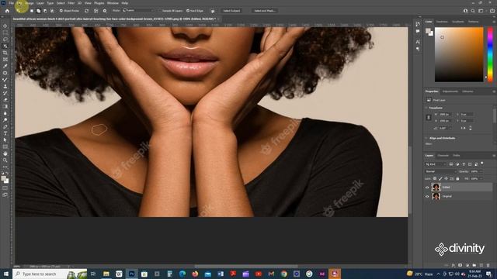Screen dimensions: 497x279
Task: Open the layer filter Kind dropdown
Action: 436,164
